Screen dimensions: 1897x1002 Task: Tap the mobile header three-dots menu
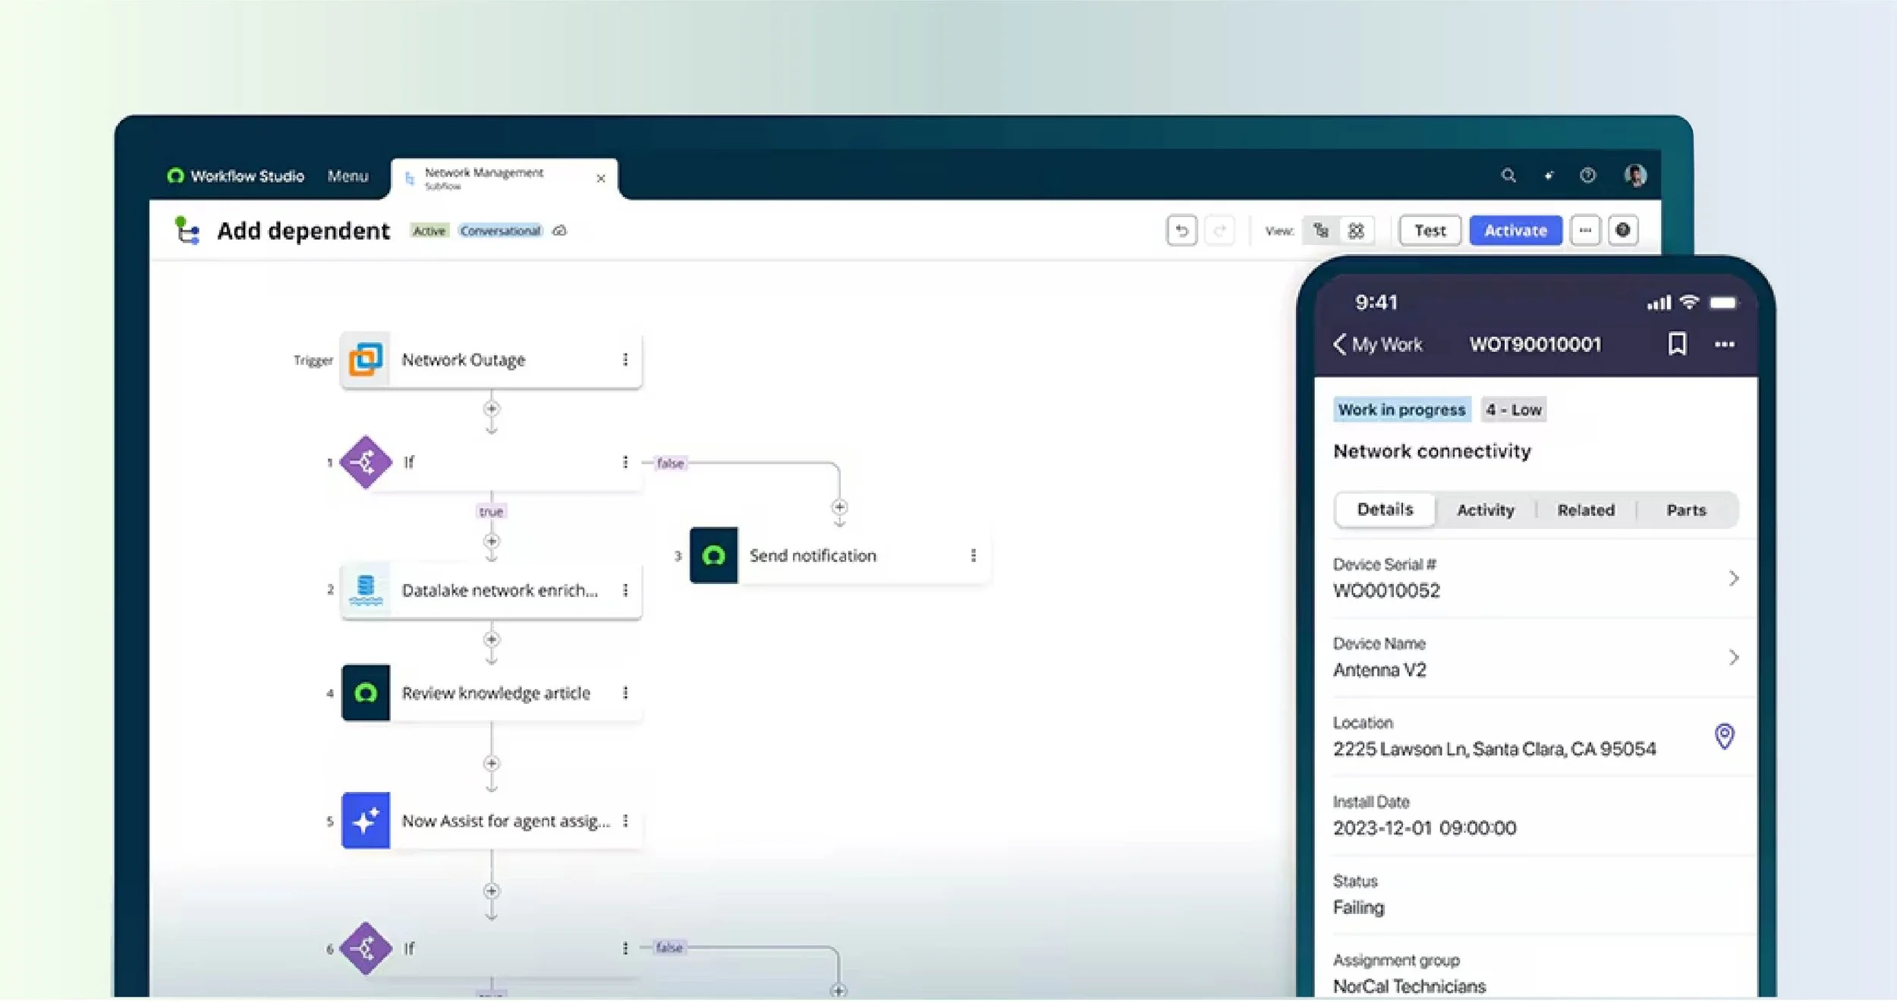pos(1724,344)
